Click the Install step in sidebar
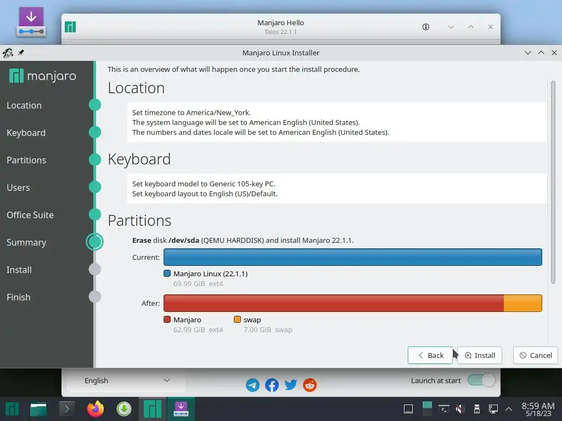This screenshot has height=421, width=562. [19, 270]
